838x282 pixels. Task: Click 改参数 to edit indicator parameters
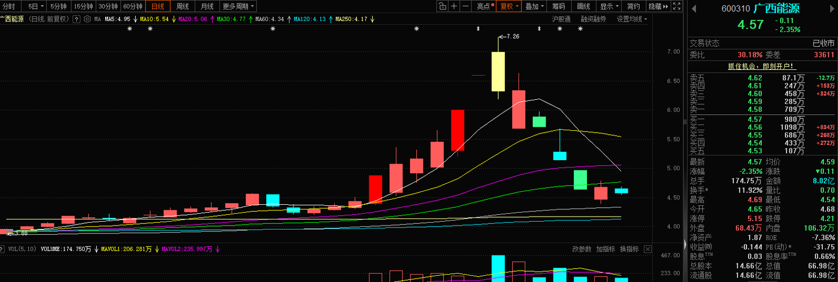pyautogui.click(x=582, y=249)
